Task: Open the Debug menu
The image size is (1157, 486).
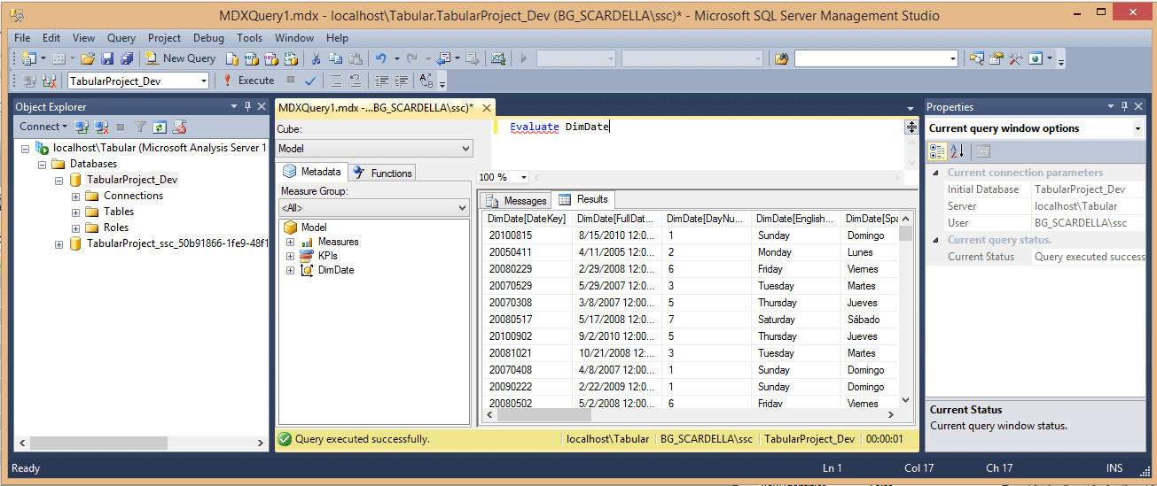Action: 208,38
